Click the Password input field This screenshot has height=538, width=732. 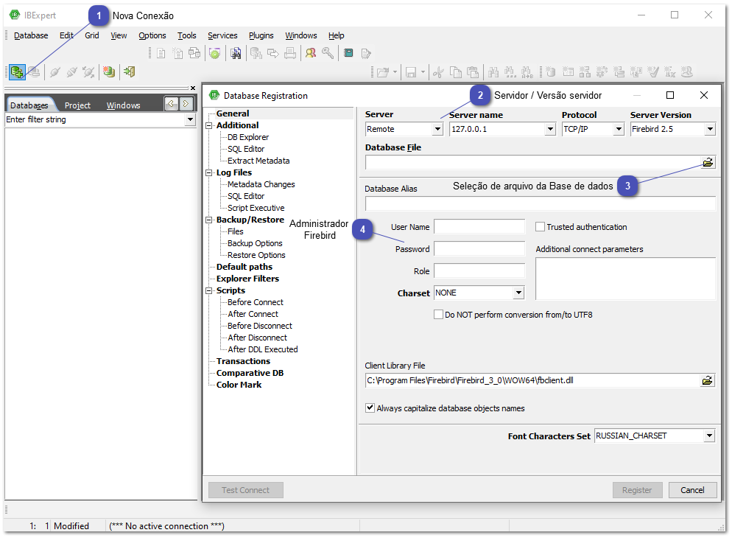479,249
